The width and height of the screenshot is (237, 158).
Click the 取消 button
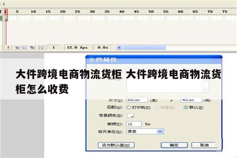(x=204, y=145)
